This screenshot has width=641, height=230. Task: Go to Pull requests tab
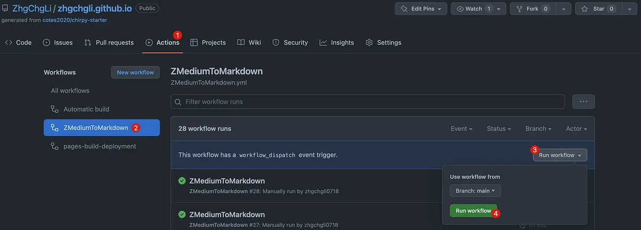point(109,43)
